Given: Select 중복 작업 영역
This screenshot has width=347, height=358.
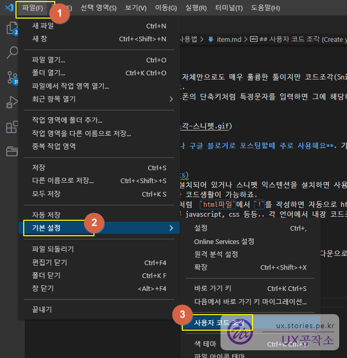Looking at the screenshot, I should pos(99,147).
